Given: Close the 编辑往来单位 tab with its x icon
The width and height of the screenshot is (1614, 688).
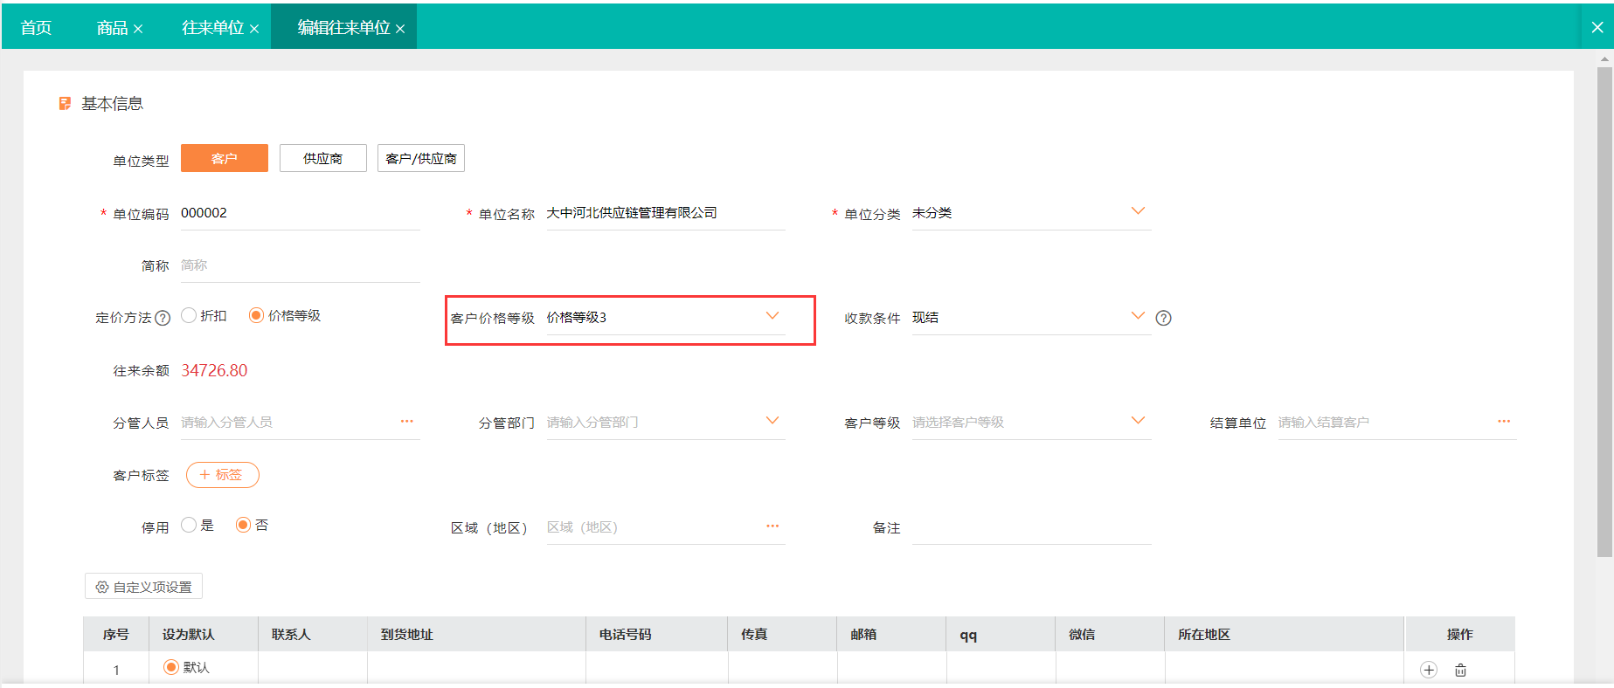Looking at the screenshot, I should 400,29.
